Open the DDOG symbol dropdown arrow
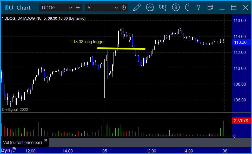 pyautogui.click(x=71, y=8)
